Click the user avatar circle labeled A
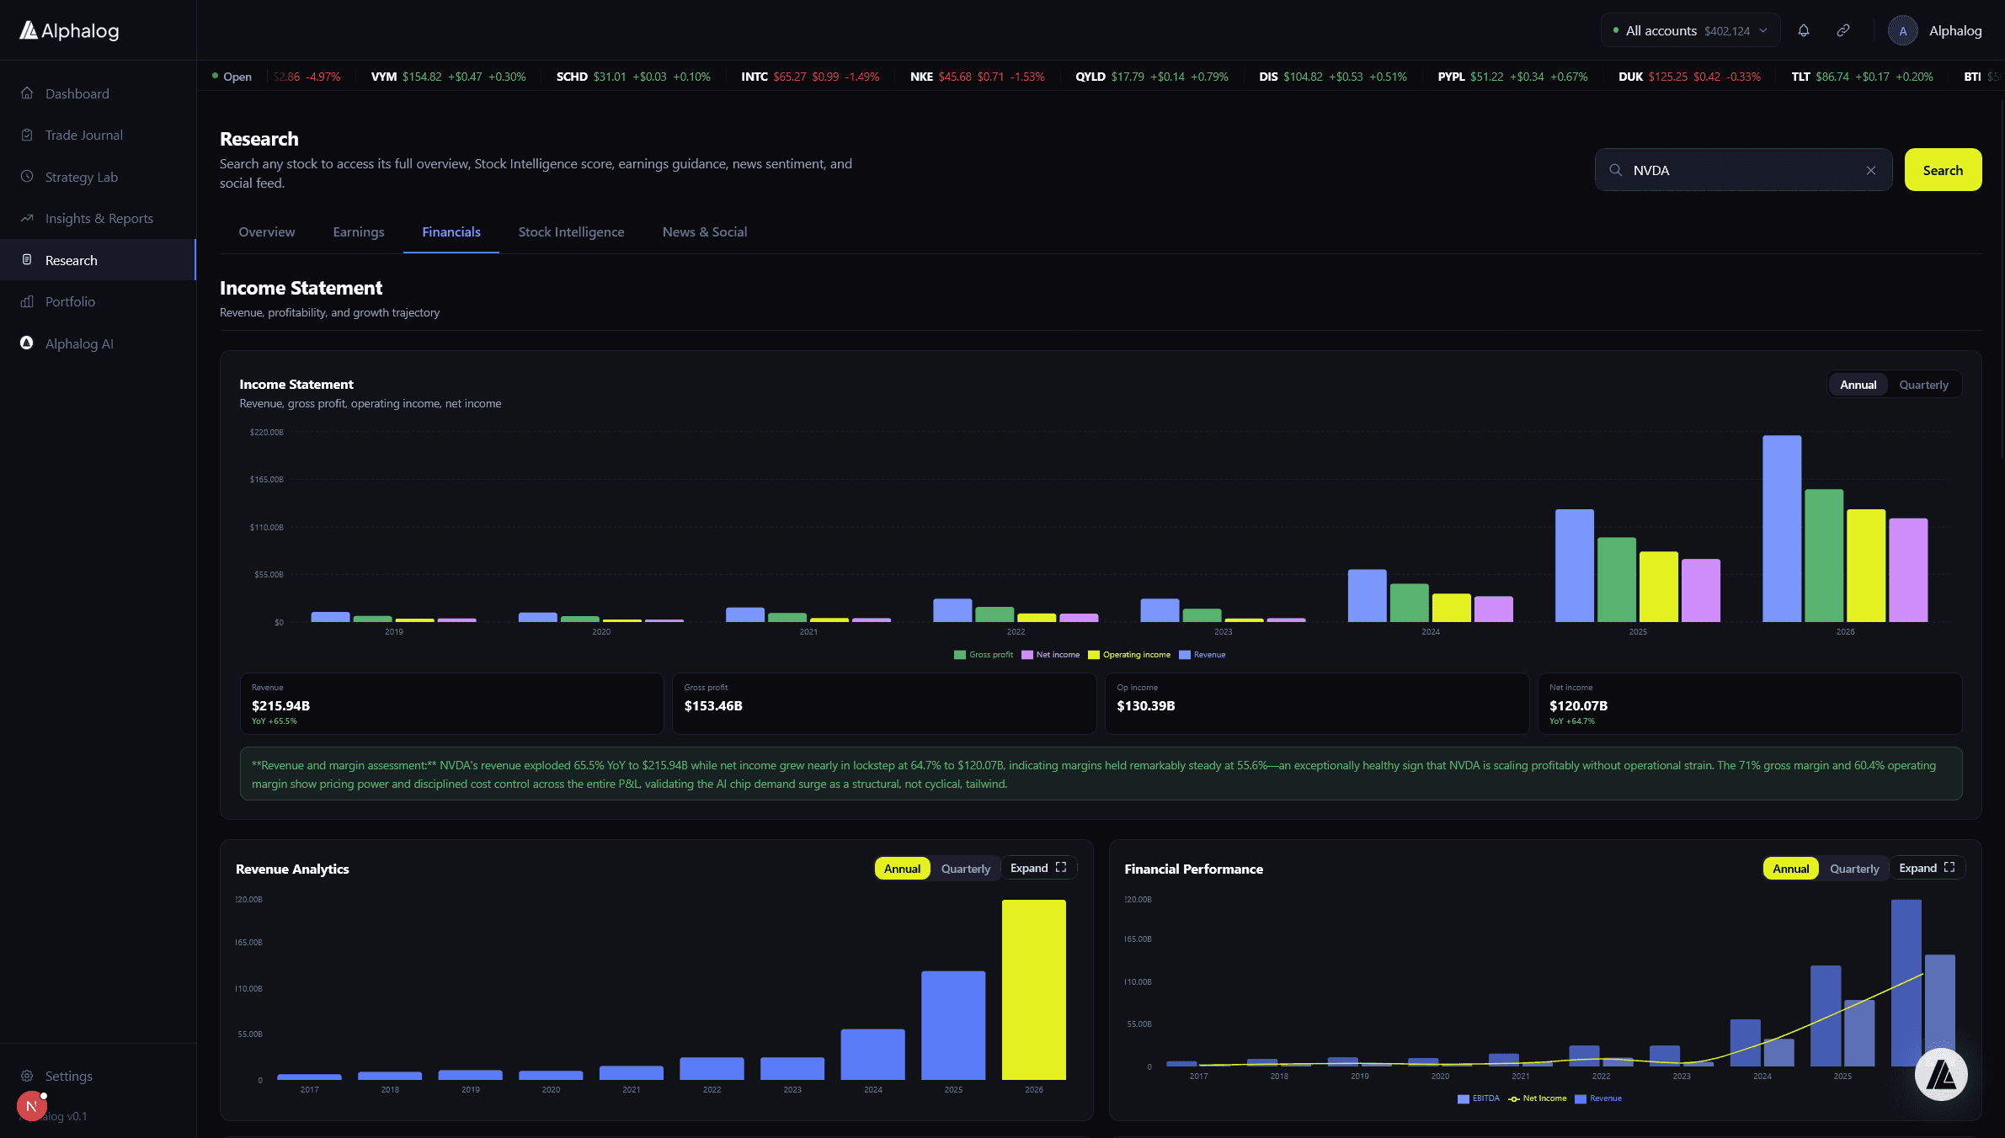Image resolution: width=2005 pixels, height=1138 pixels. tap(1903, 30)
